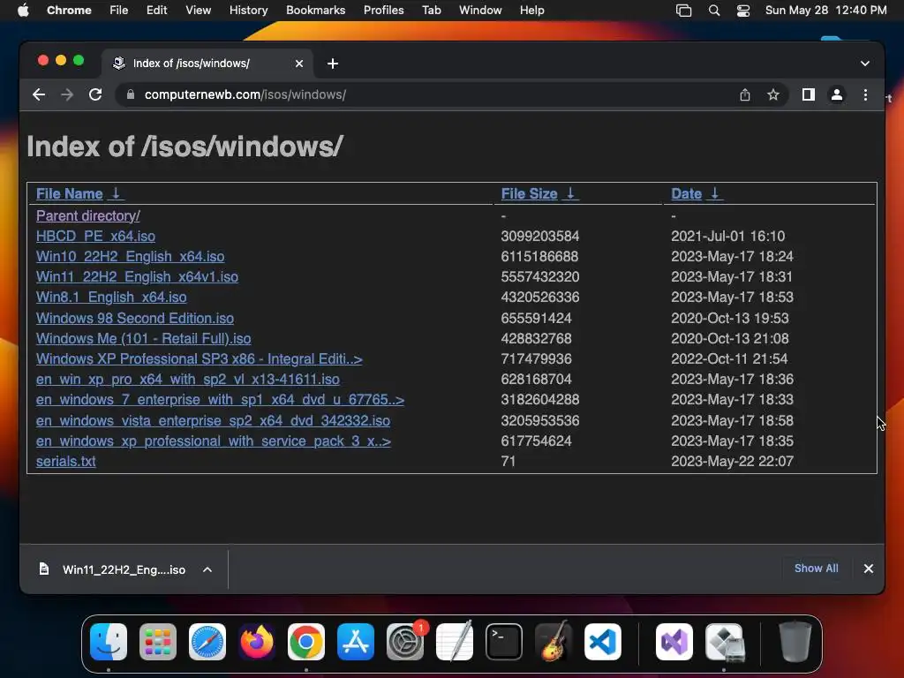This screenshot has width=904, height=678.
Task: Dismiss the downloads bar
Action: point(869,569)
